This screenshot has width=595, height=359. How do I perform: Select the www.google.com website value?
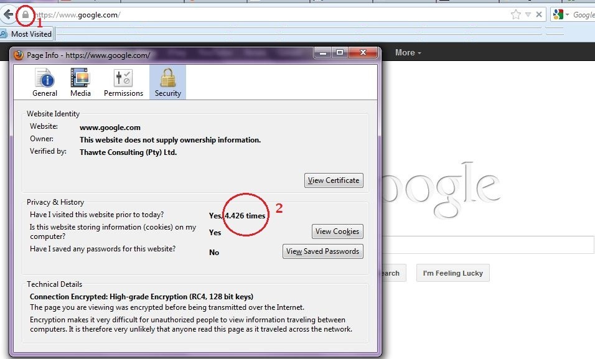(x=110, y=128)
